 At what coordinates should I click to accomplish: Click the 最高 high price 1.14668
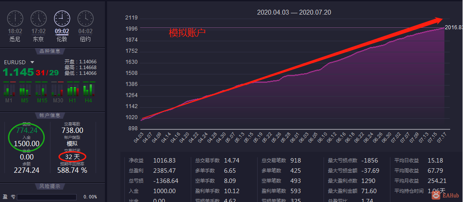coord(88,68)
